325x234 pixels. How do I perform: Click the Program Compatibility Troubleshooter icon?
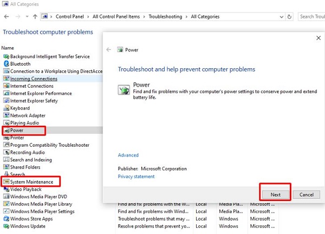pyautogui.click(x=6, y=145)
